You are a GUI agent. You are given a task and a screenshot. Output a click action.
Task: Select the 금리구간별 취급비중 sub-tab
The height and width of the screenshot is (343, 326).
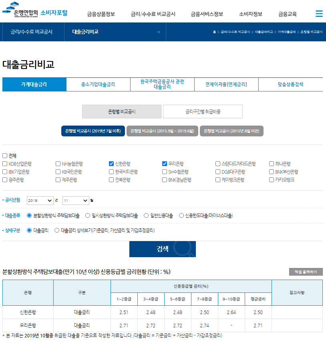point(203,112)
